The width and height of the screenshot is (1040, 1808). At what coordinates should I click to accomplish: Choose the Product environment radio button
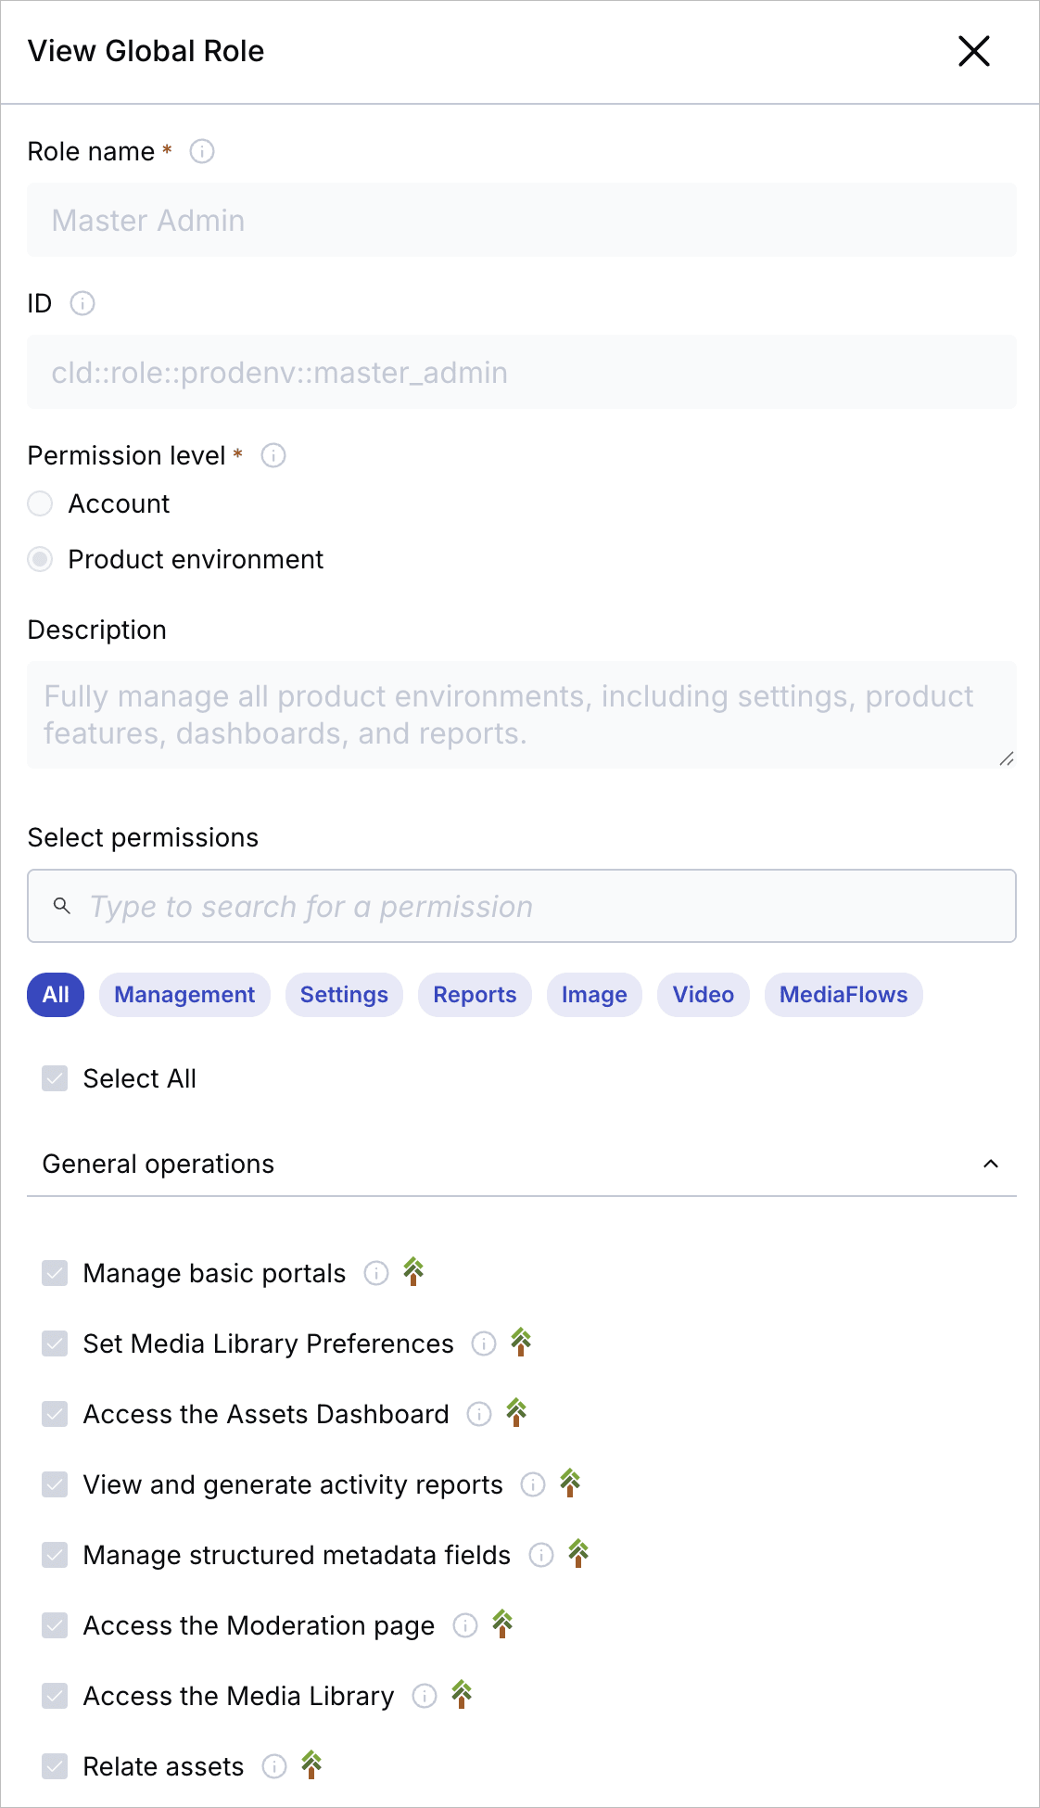tap(40, 559)
